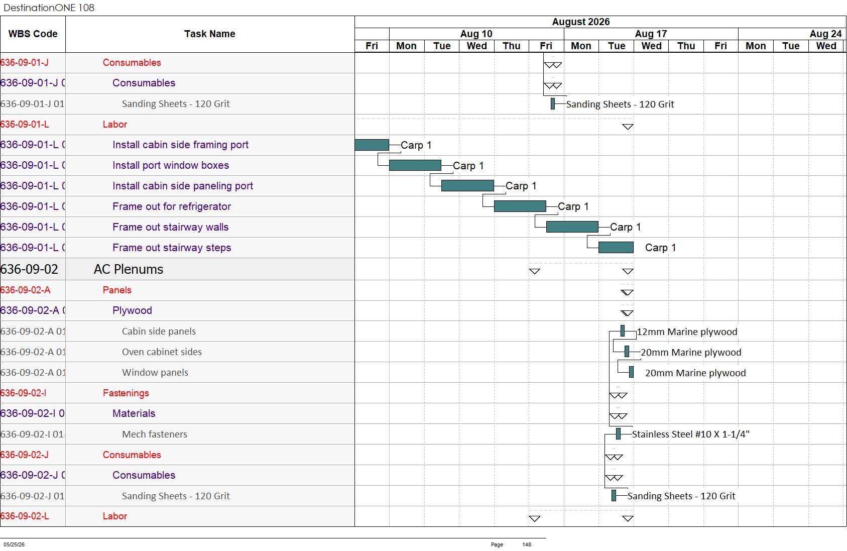The height and width of the screenshot is (551, 847).
Task: Click the Gantt bar for Frame out stairway steps
Action: pyautogui.click(x=616, y=248)
